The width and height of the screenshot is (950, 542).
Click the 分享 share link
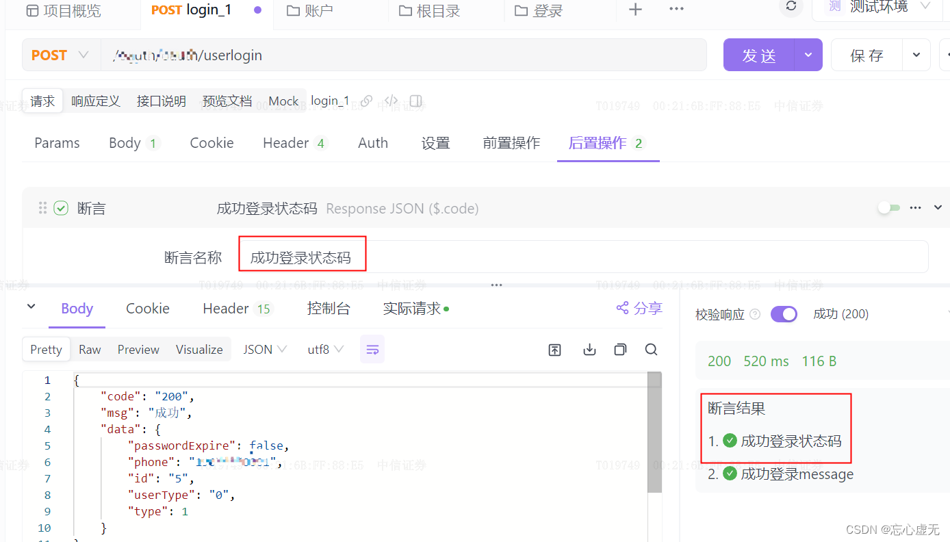pyautogui.click(x=639, y=309)
